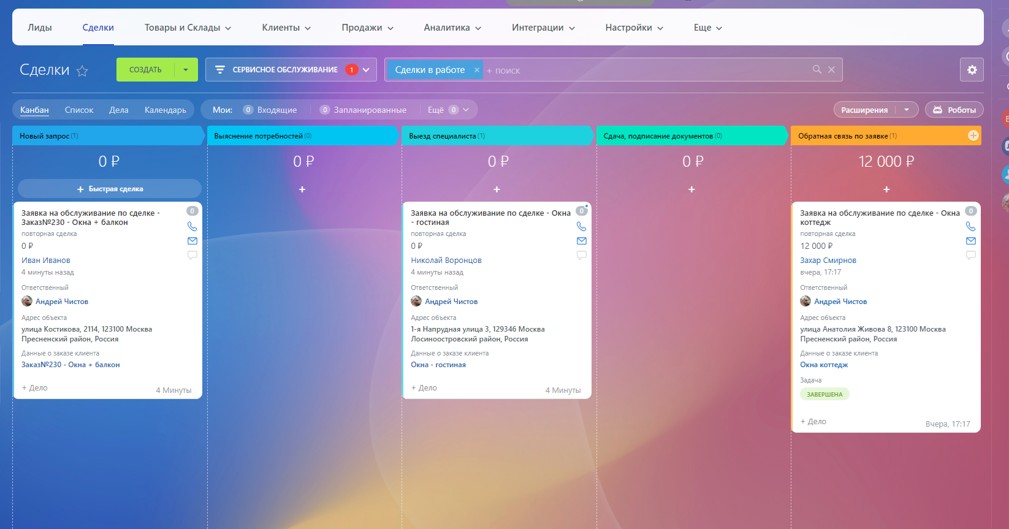The image size is (1009, 529).
Task: Add deal via plus under 'Выяснение потребностей'
Action: coord(302,189)
